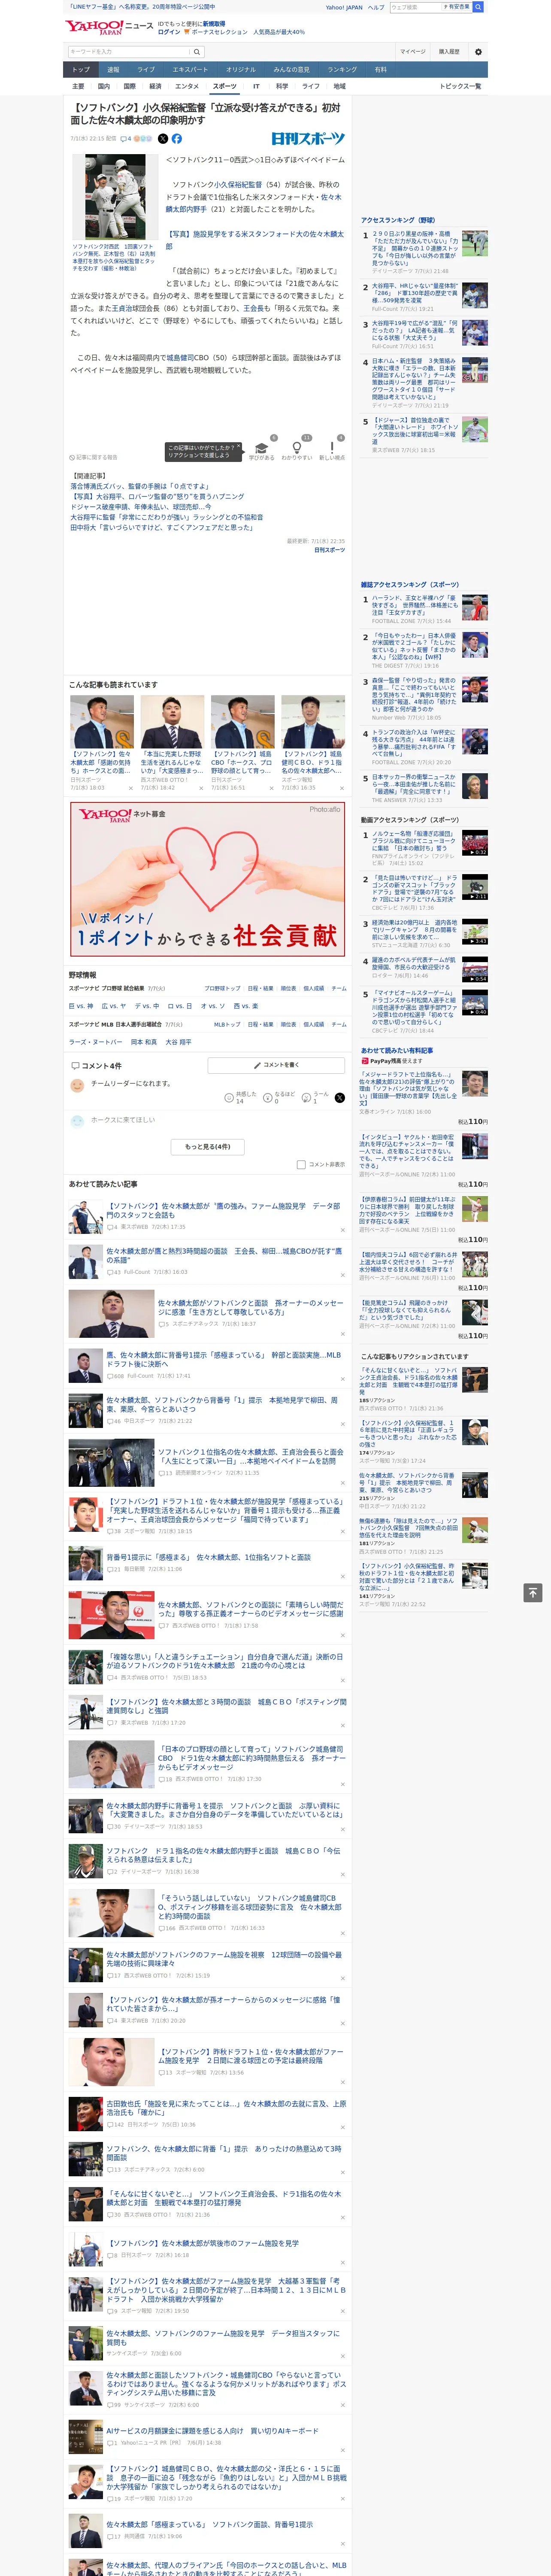
Task: Share the article on X
Action: [163, 139]
